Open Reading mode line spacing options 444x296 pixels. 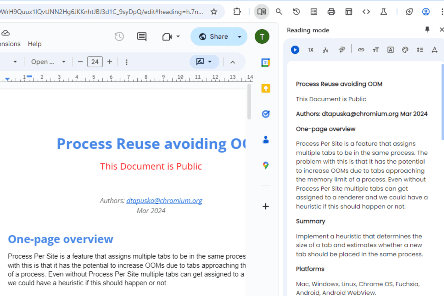(420, 50)
